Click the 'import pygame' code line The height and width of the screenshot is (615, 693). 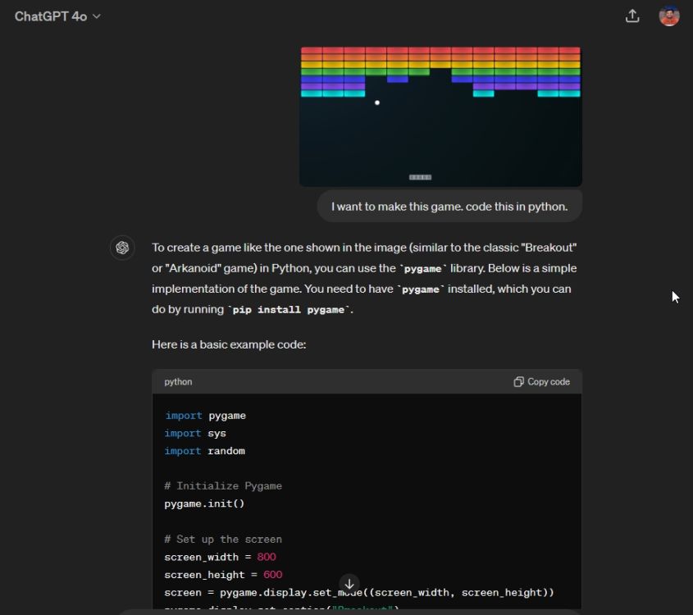click(205, 416)
